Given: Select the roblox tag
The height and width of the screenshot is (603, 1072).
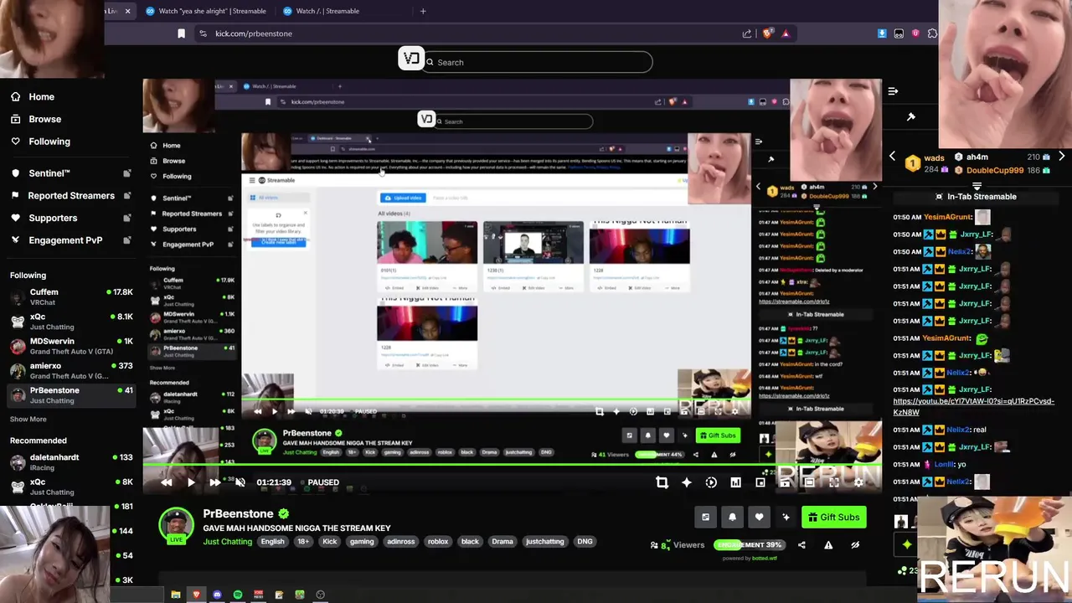Looking at the screenshot, I should pos(438,542).
